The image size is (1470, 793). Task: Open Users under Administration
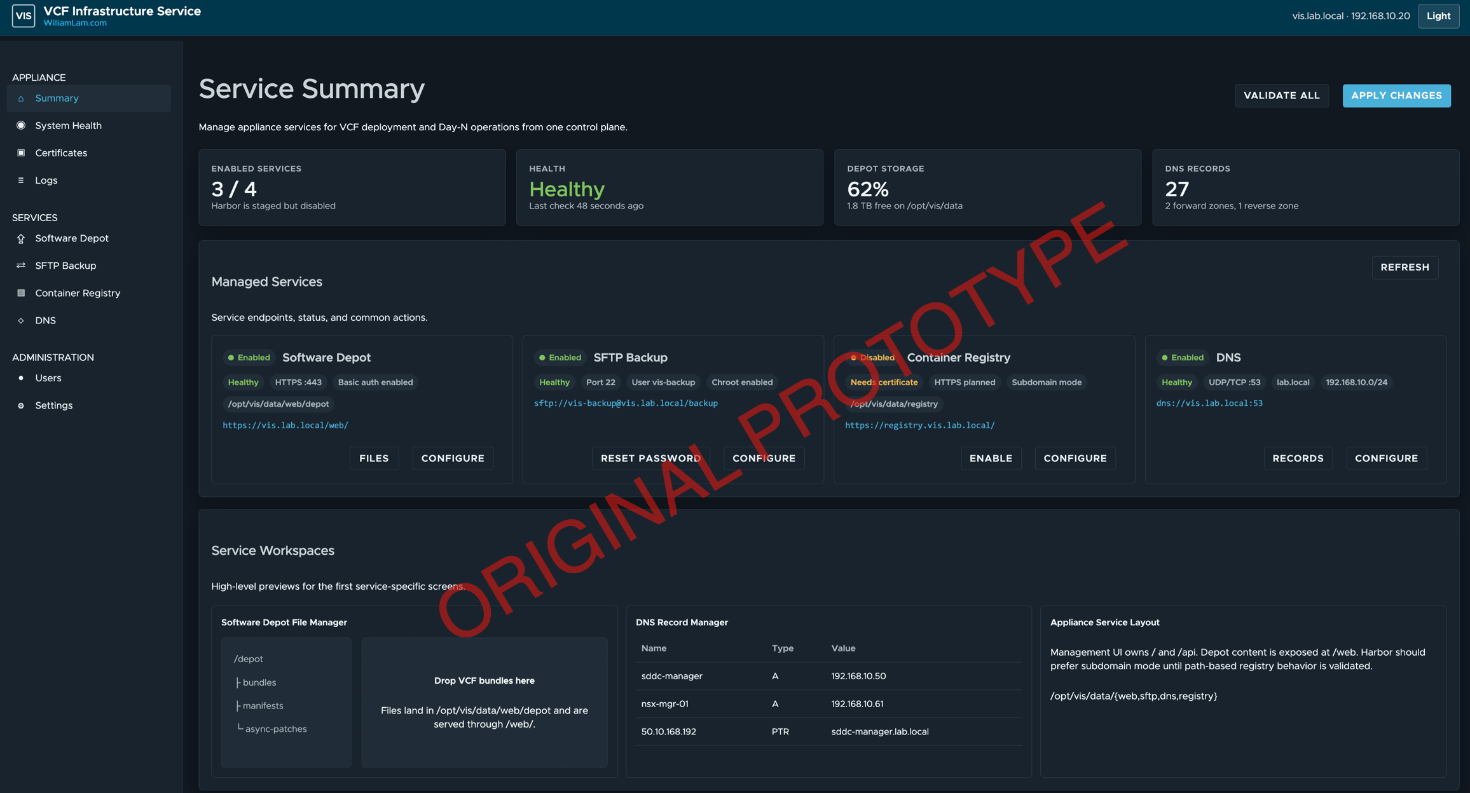coord(89,378)
